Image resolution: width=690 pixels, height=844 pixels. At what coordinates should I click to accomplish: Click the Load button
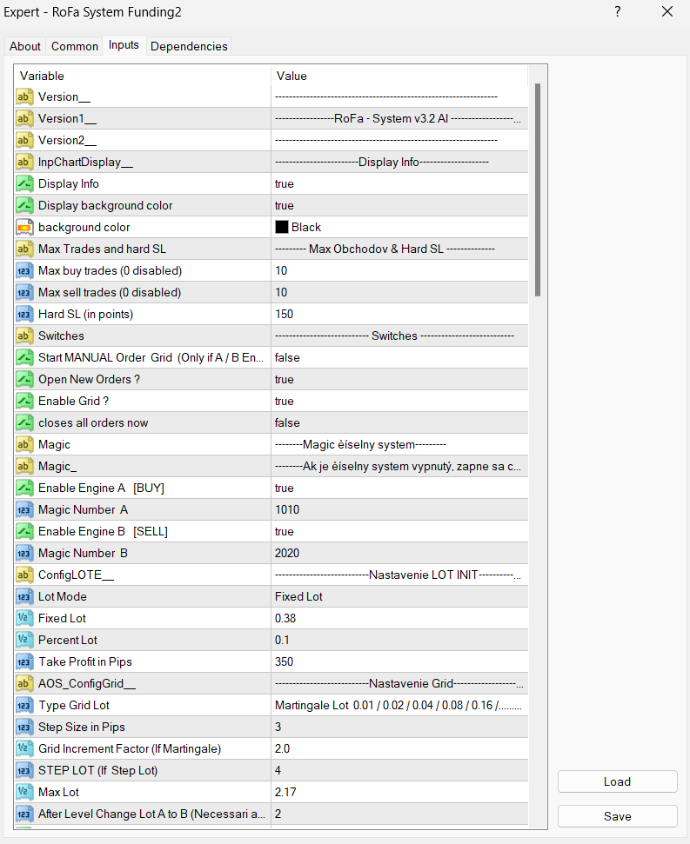(617, 781)
